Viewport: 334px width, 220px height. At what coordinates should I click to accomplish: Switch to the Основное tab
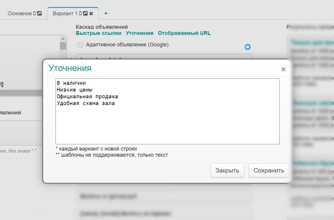click(x=20, y=13)
